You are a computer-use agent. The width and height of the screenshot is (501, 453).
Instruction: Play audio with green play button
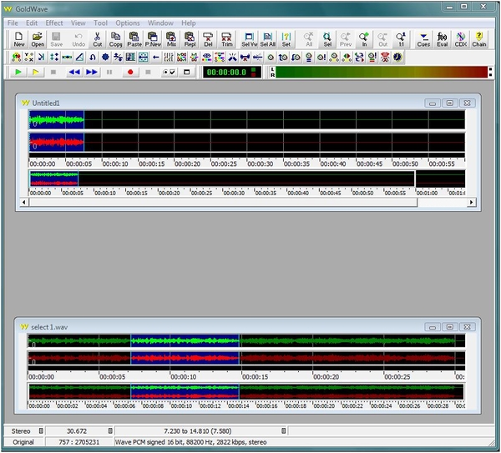tap(18, 72)
